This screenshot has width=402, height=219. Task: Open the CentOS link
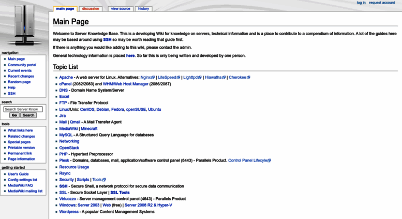click(87, 110)
